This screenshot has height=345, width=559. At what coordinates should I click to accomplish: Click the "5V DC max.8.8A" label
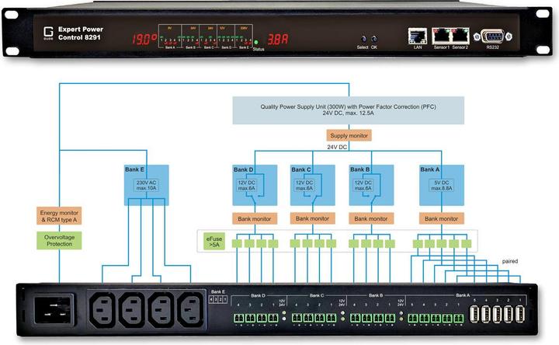(442, 185)
